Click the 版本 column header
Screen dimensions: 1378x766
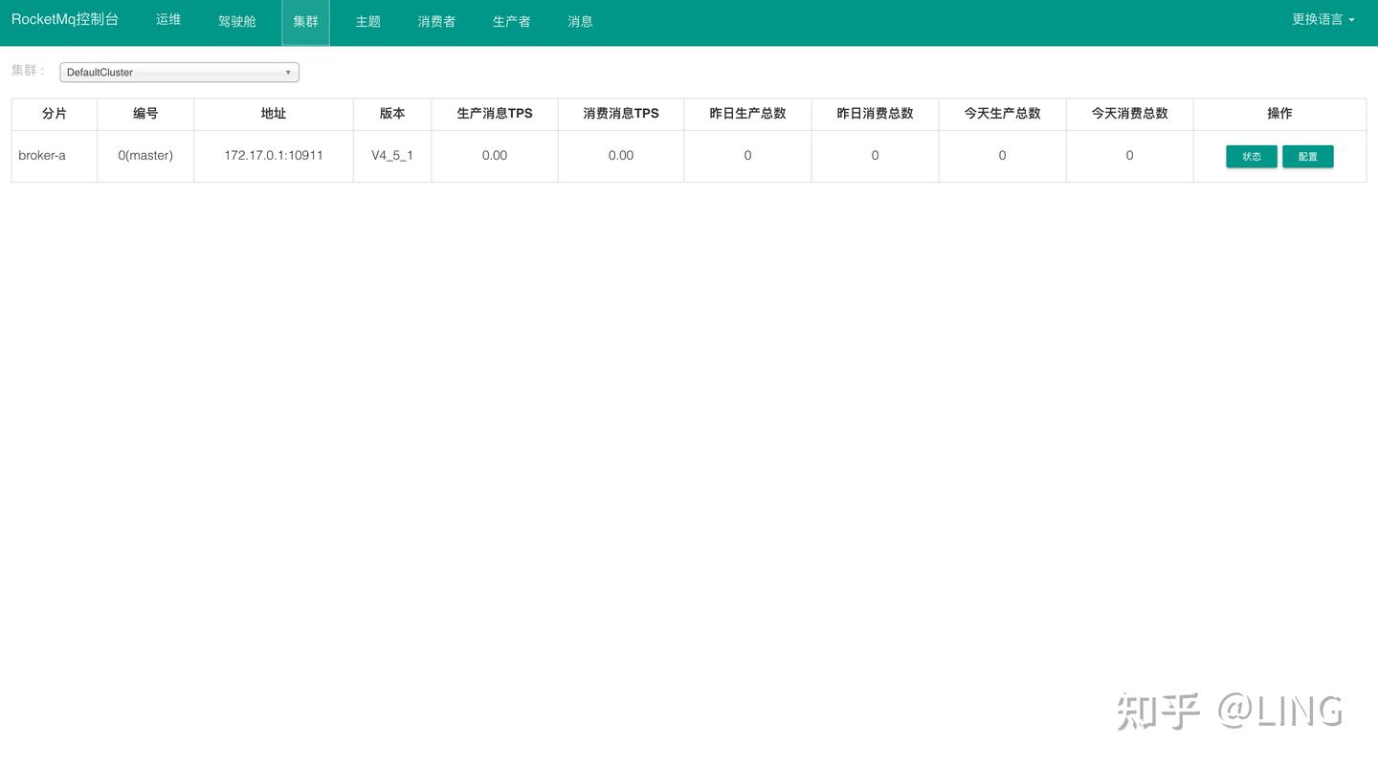click(392, 114)
